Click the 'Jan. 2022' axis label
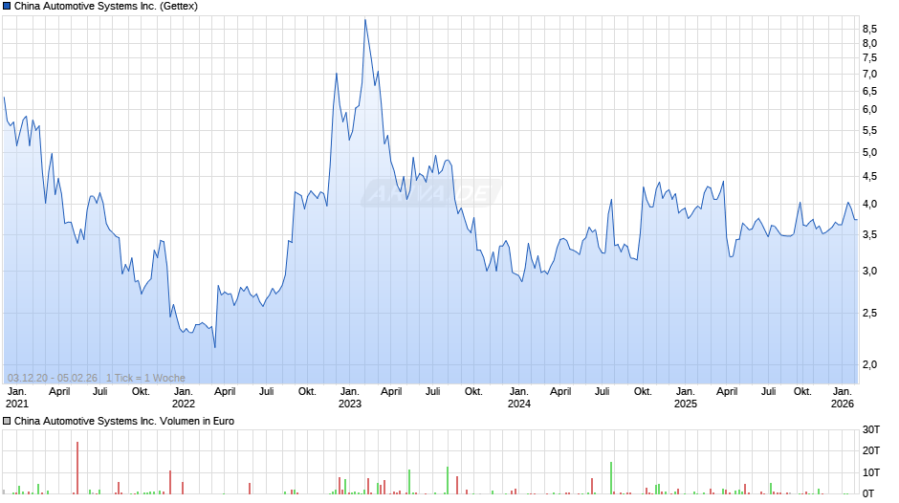The height and width of the screenshot is (503, 899). (184, 398)
